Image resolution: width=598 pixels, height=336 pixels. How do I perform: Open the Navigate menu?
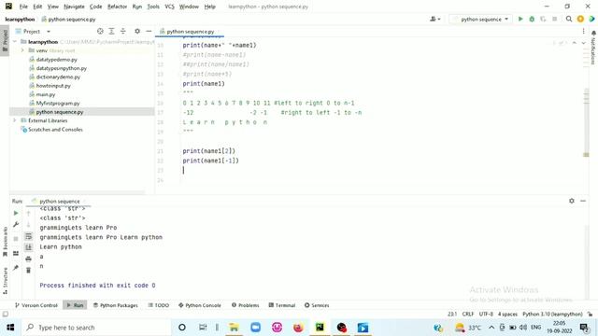pos(74,7)
